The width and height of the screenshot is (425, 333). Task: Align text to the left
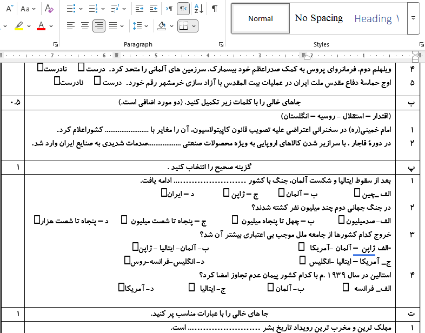[x=71, y=26]
